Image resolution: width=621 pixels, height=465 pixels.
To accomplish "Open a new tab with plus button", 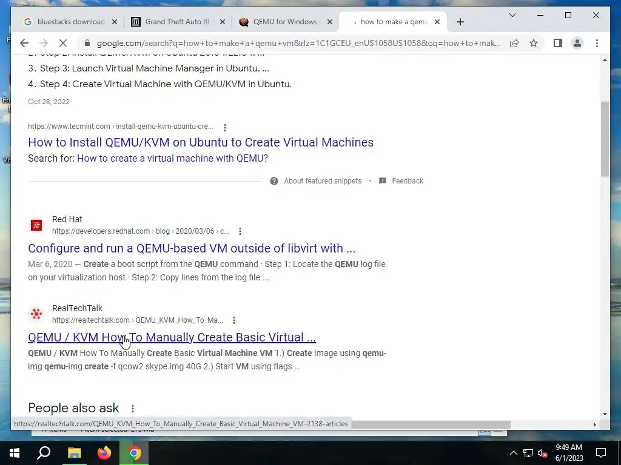I will [460, 22].
